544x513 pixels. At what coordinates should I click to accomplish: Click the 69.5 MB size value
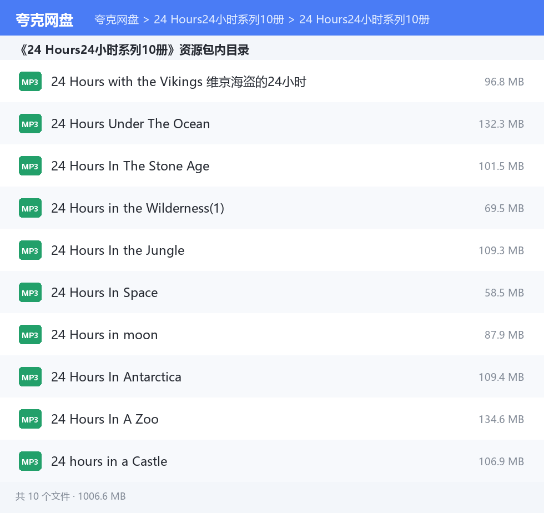[x=504, y=208]
